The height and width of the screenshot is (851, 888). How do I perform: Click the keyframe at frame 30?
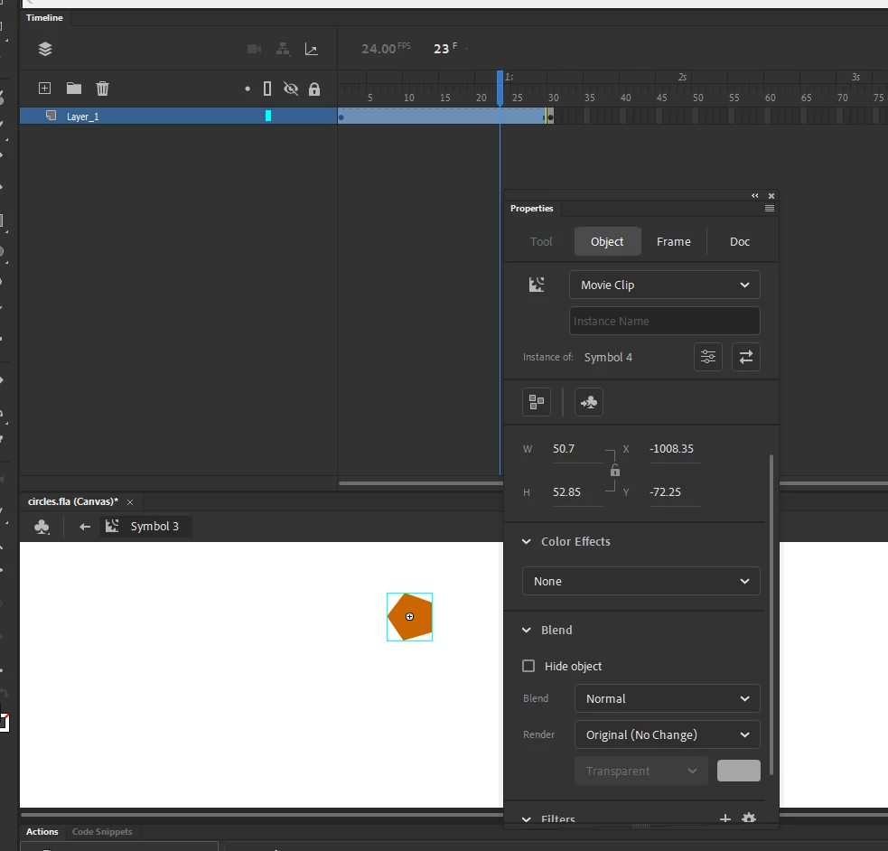[550, 117]
